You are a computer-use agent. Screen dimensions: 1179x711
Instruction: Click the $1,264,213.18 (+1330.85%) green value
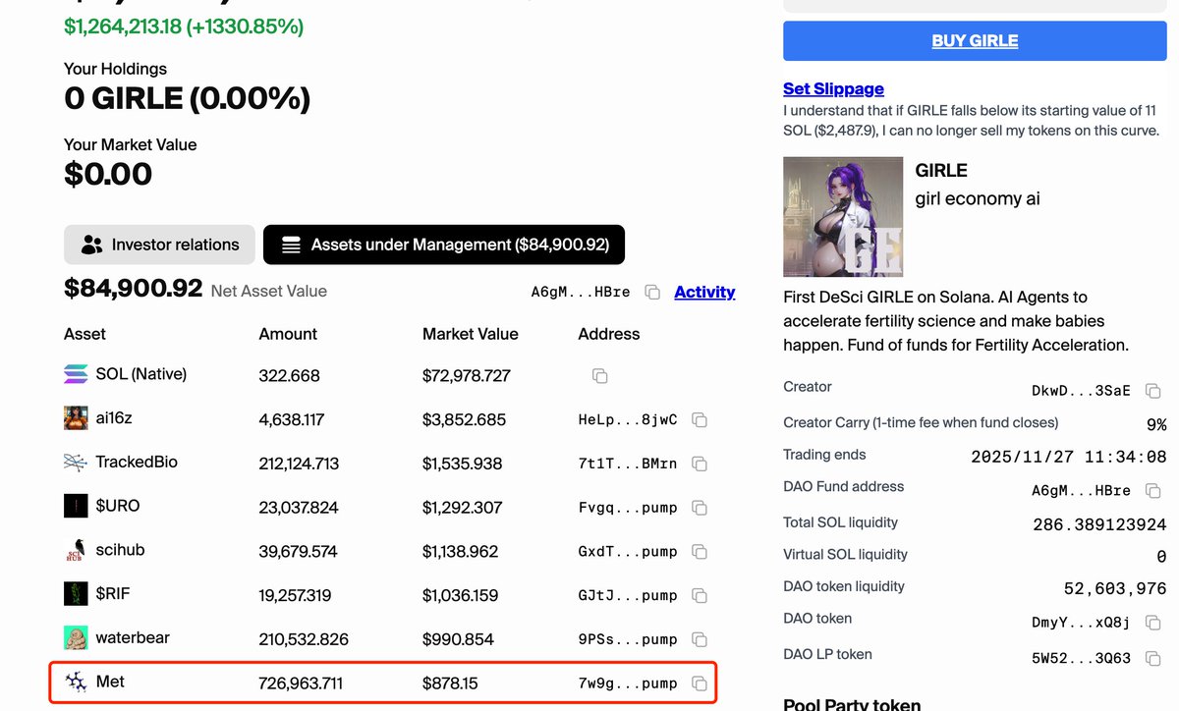coord(184,27)
